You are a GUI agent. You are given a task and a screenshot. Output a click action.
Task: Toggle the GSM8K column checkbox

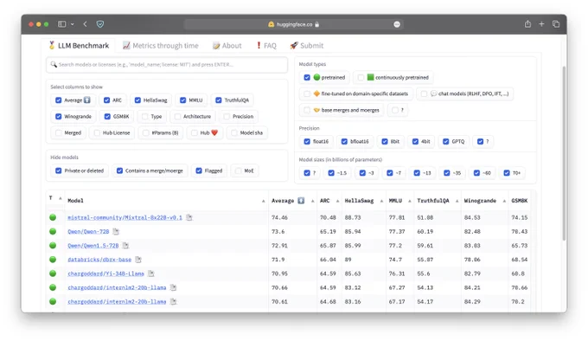pos(107,116)
